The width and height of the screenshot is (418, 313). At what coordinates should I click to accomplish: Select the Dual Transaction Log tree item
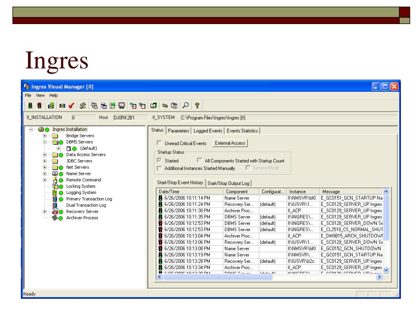[x=86, y=205]
